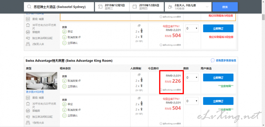The image size is (265, 127).
Task: Open the check-in date calendar icon
Action: [x=100, y=7]
